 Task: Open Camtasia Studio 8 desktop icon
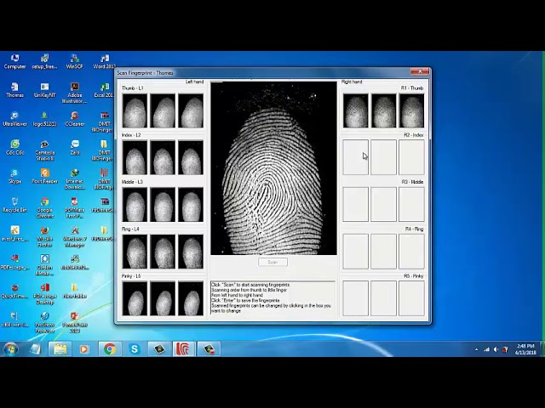[44, 150]
